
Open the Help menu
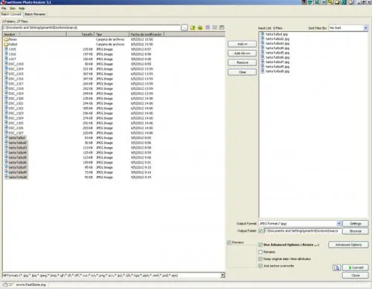22,8
